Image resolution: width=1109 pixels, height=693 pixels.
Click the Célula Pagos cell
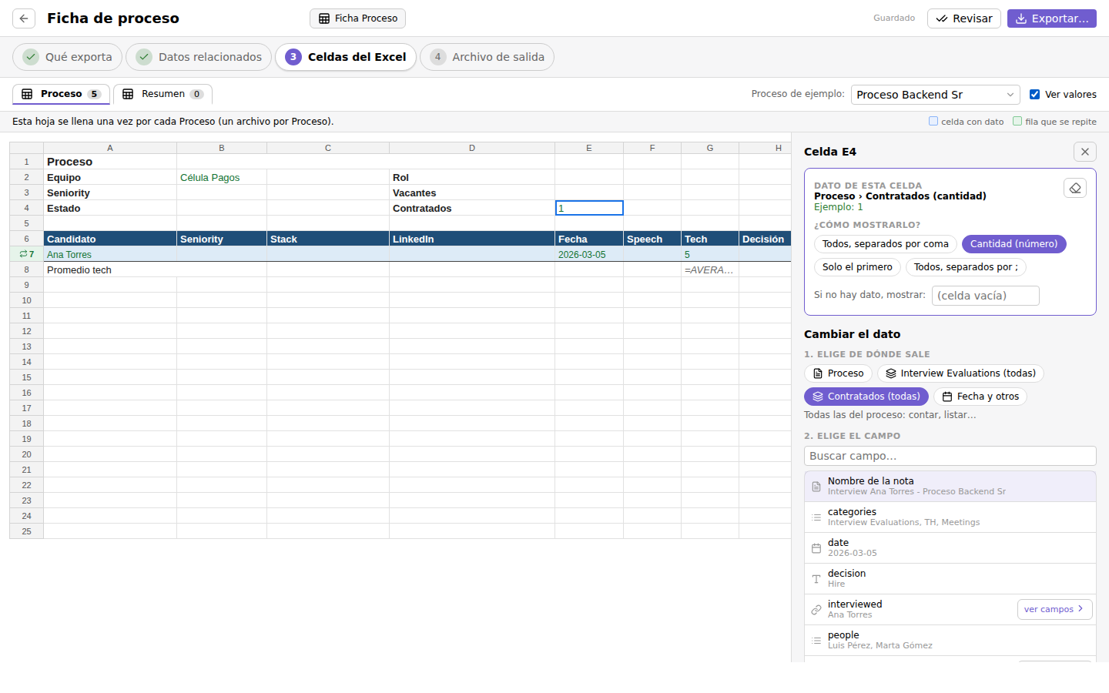[x=222, y=177]
